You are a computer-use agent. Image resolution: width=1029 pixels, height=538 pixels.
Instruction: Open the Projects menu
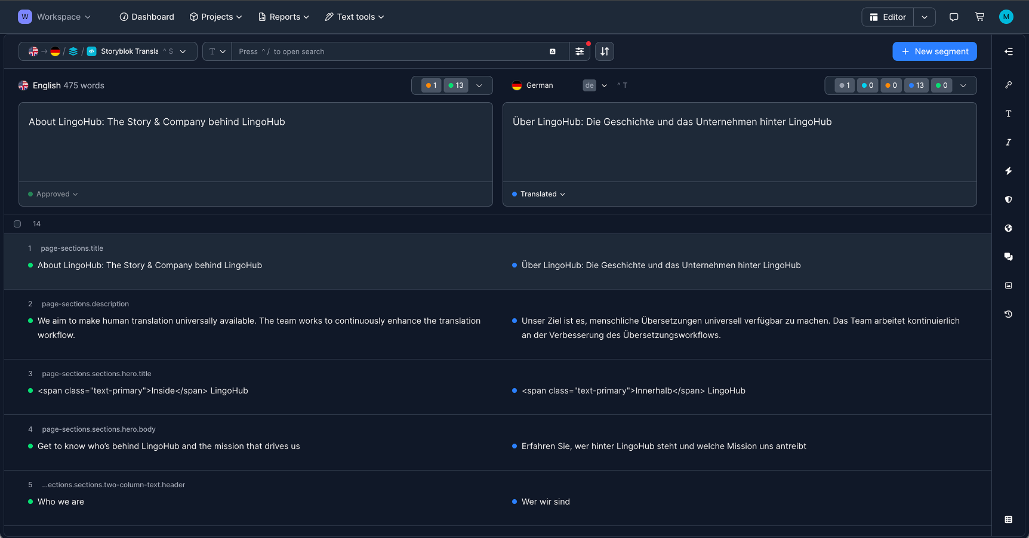[215, 17]
